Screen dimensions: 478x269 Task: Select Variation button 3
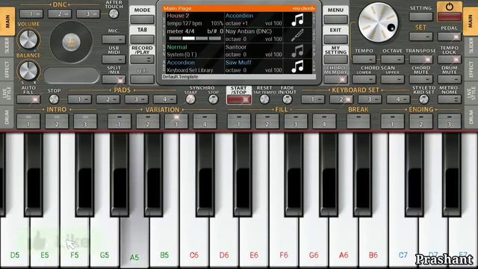click(176, 121)
